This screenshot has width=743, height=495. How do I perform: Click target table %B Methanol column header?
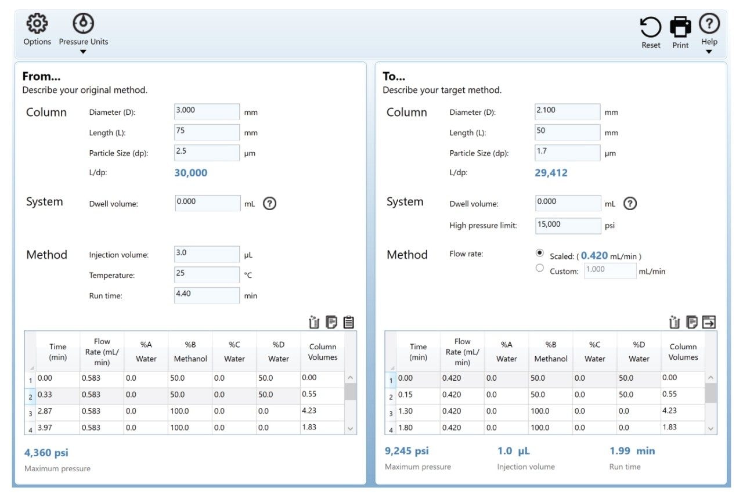(550, 352)
